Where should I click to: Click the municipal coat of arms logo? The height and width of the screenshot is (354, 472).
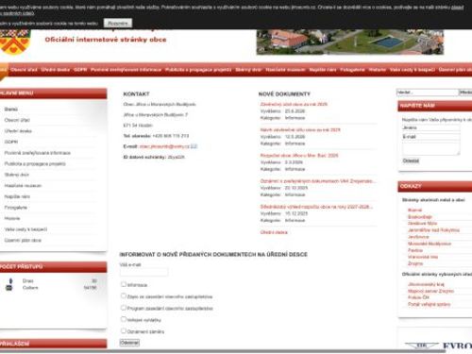[14, 42]
